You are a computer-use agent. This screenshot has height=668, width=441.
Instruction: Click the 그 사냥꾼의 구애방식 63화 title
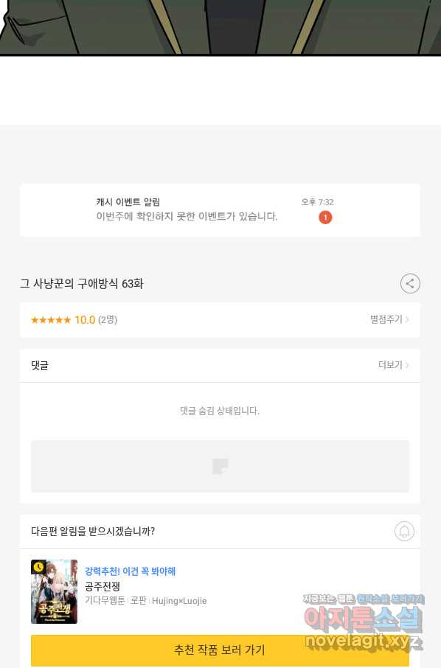(x=81, y=284)
